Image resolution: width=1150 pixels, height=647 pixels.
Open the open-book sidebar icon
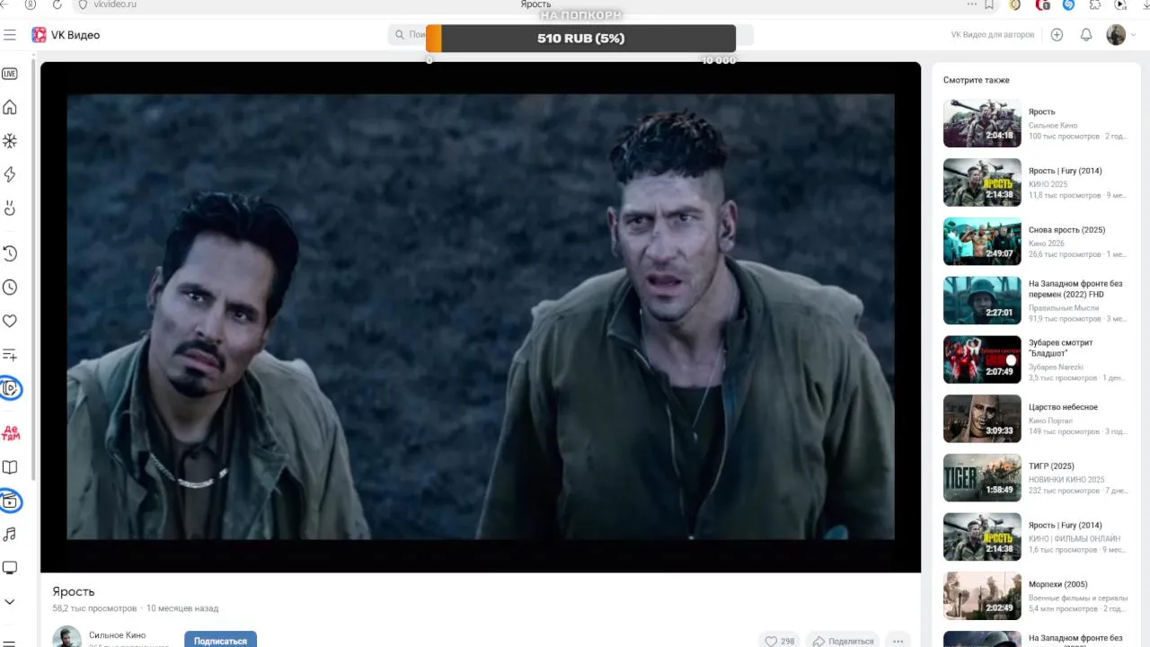(x=10, y=467)
